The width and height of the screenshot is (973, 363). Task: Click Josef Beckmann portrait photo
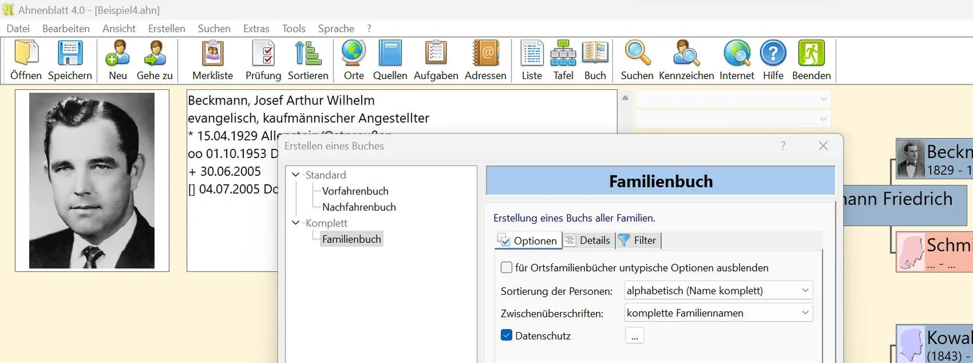(x=92, y=181)
